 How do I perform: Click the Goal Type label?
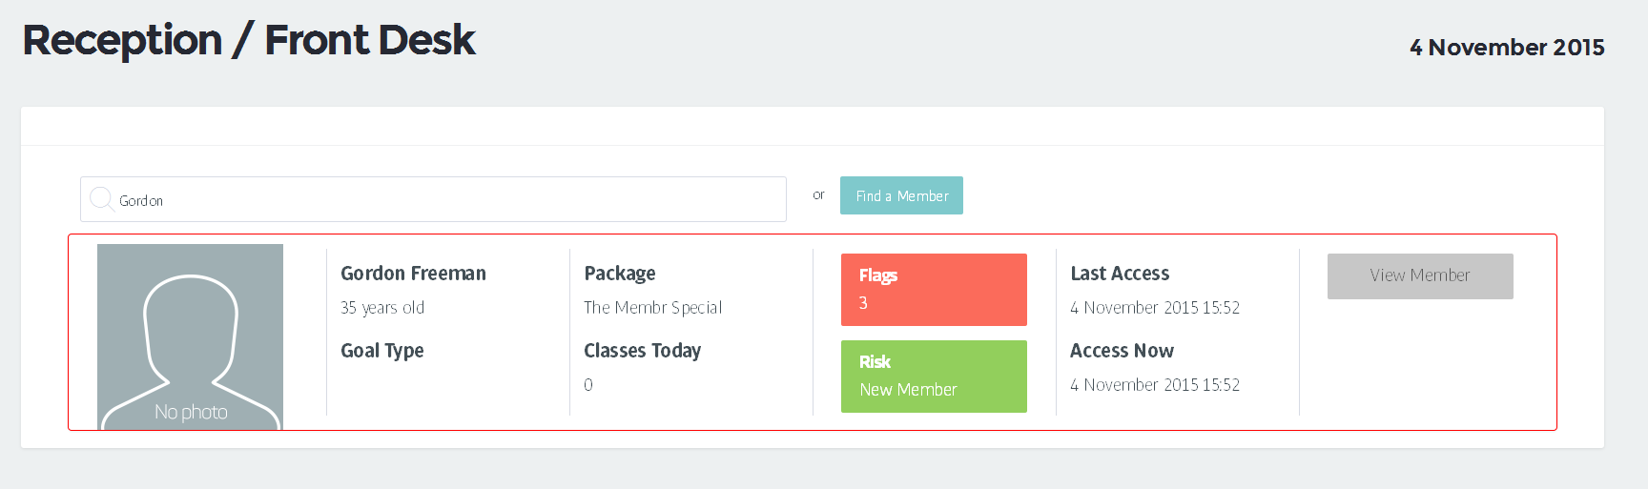[x=381, y=351]
